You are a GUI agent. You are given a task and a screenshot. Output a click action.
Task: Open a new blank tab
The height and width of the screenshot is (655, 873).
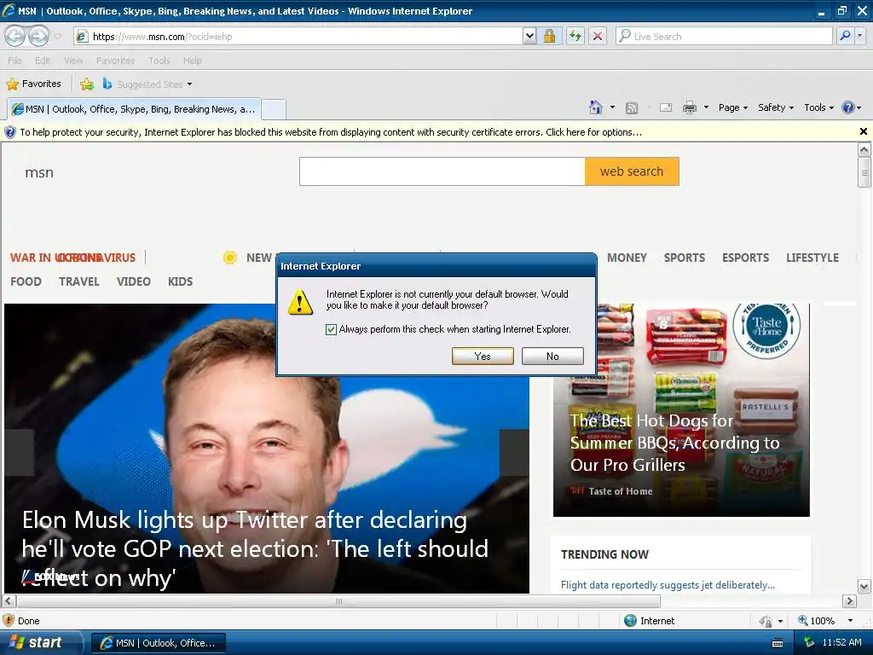[x=274, y=109]
